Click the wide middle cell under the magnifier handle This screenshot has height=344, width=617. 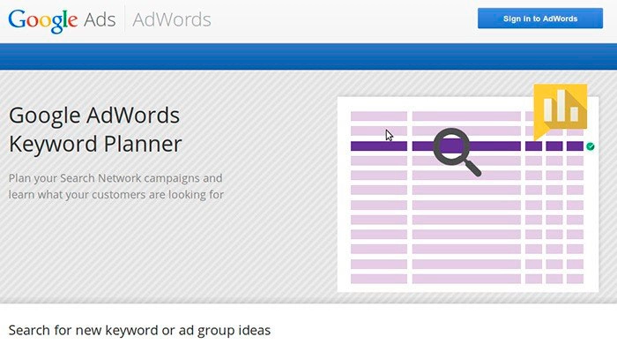point(466,176)
